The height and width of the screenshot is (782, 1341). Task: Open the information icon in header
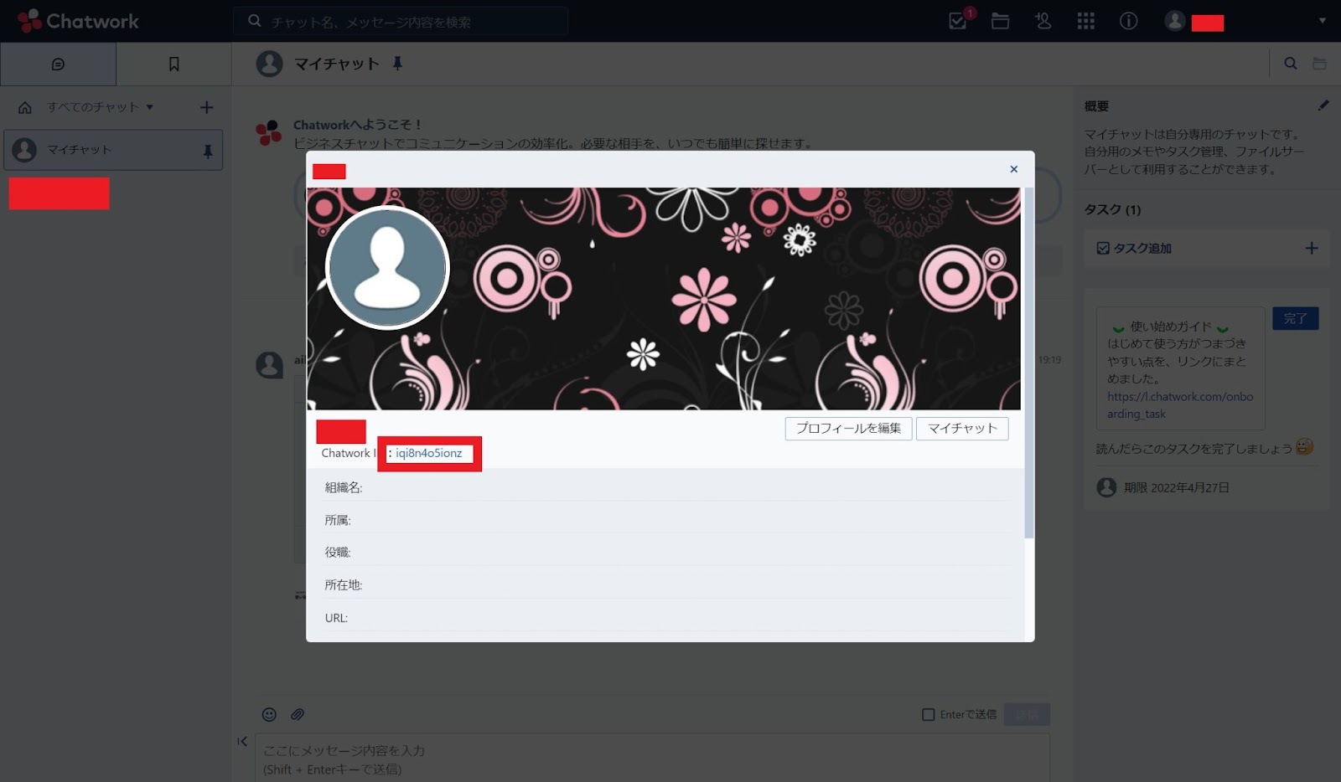click(1129, 21)
